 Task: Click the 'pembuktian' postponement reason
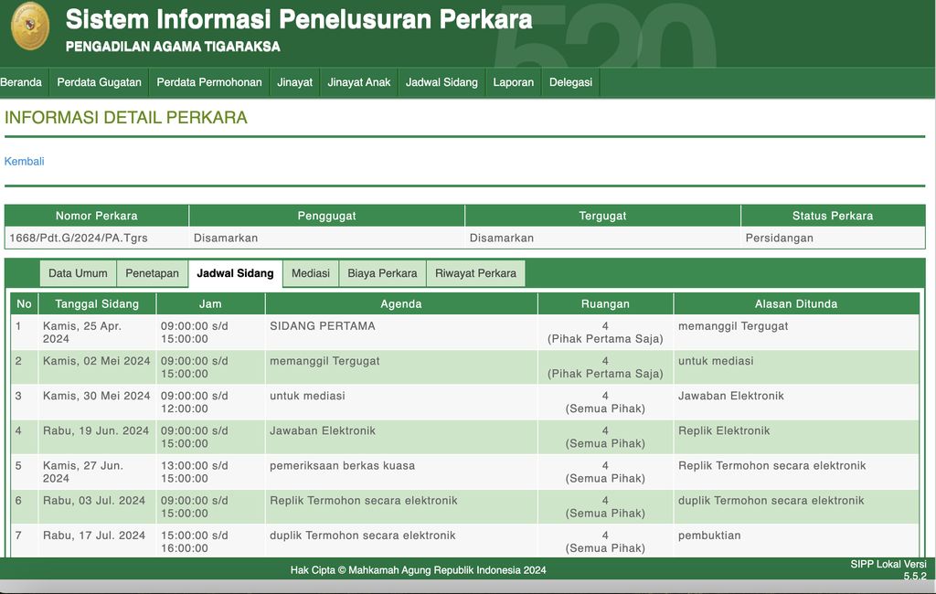[x=709, y=536]
